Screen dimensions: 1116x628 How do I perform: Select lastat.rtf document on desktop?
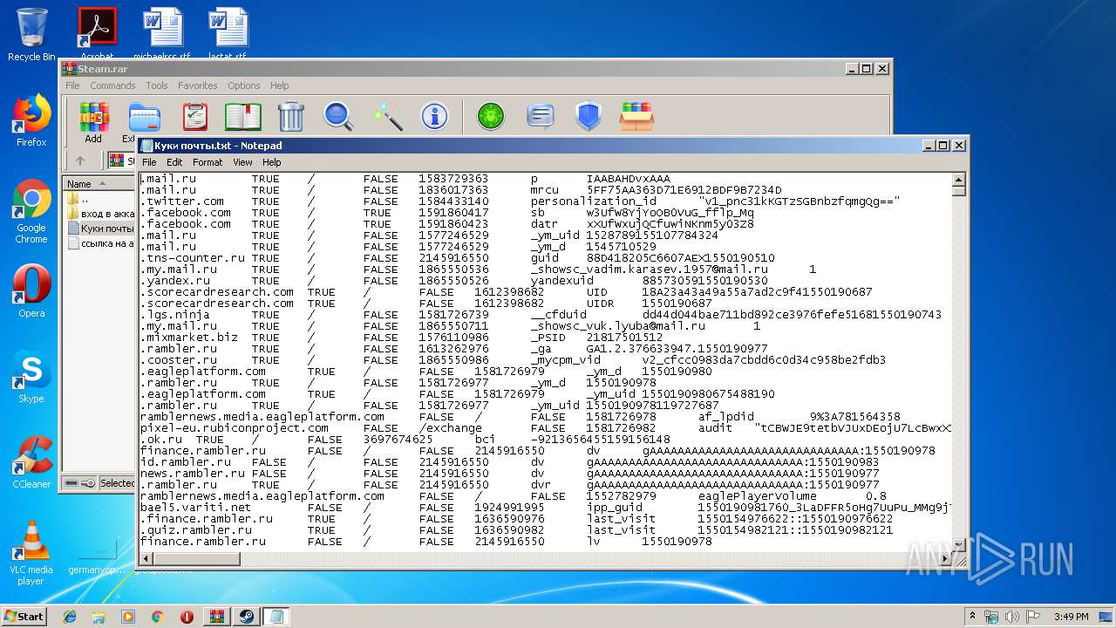coord(228,35)
